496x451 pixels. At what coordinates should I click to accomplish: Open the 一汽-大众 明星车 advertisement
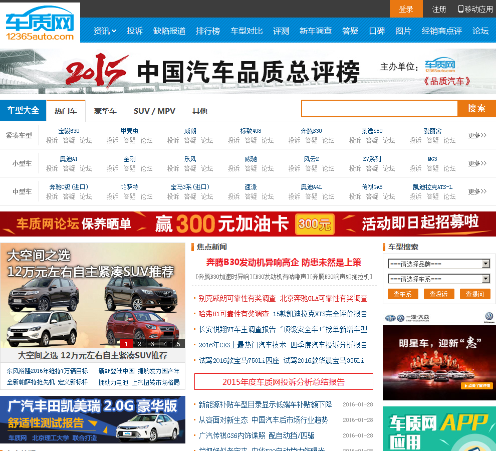click(x=439, y=356)
